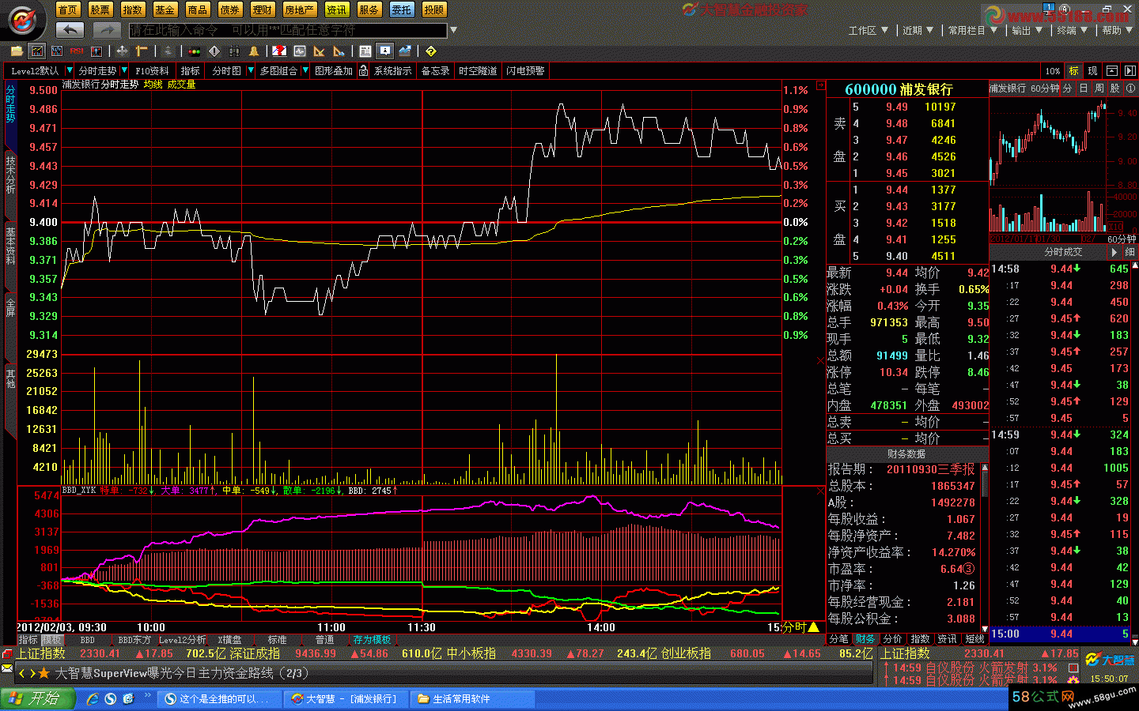Switch mini chart to 分 period

click(1068, 88)
